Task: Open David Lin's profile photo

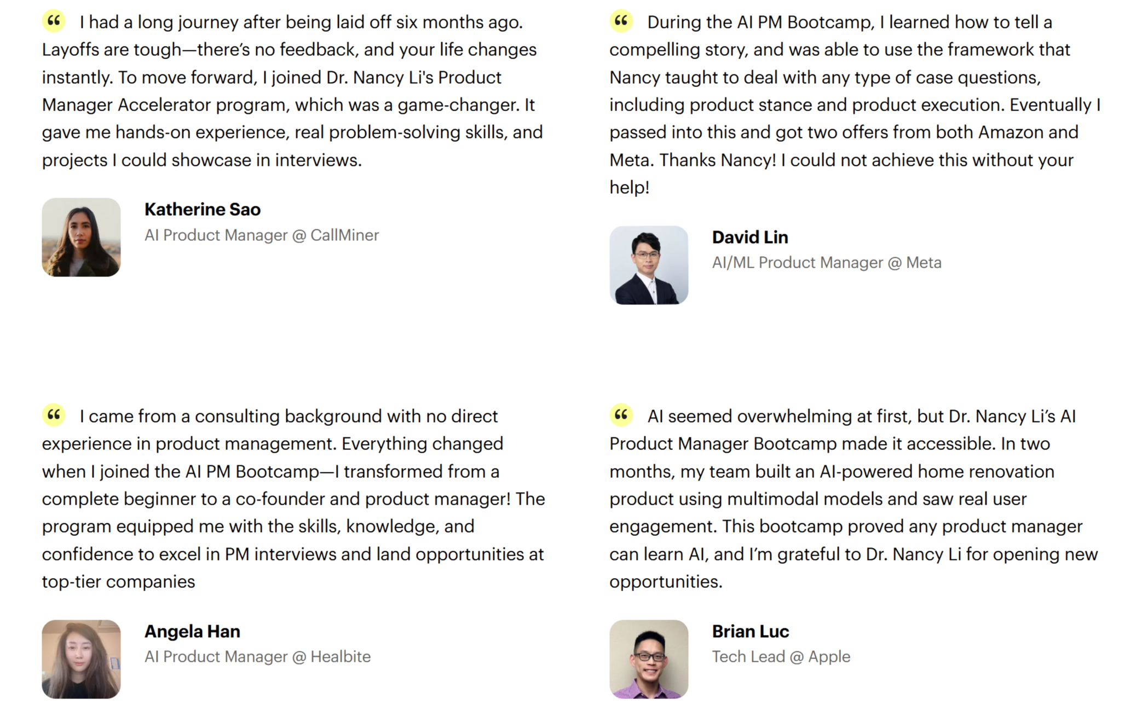Action: pos(649,265)
